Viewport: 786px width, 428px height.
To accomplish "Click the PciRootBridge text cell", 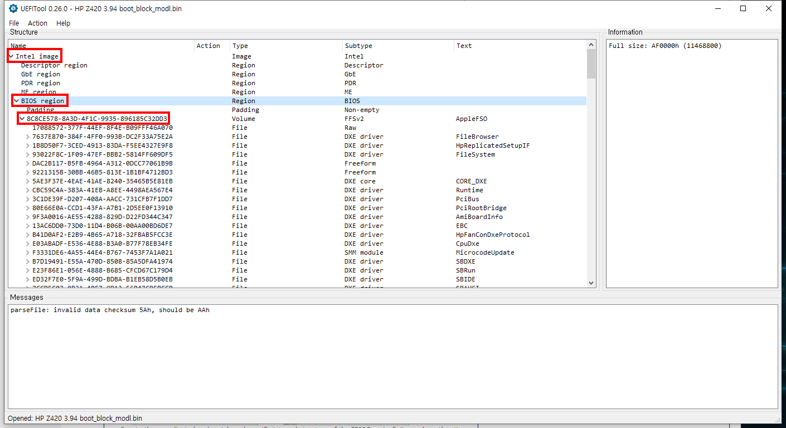I will (x=481, y=208).
